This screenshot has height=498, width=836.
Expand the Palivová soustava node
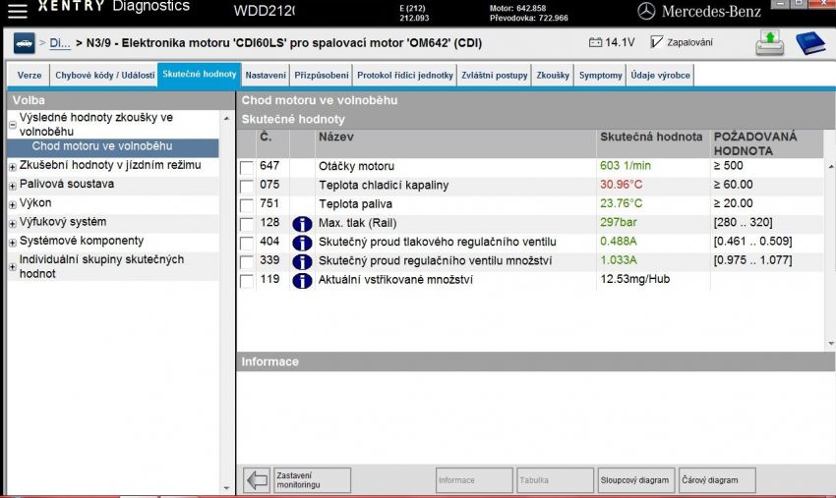[12, 186]
